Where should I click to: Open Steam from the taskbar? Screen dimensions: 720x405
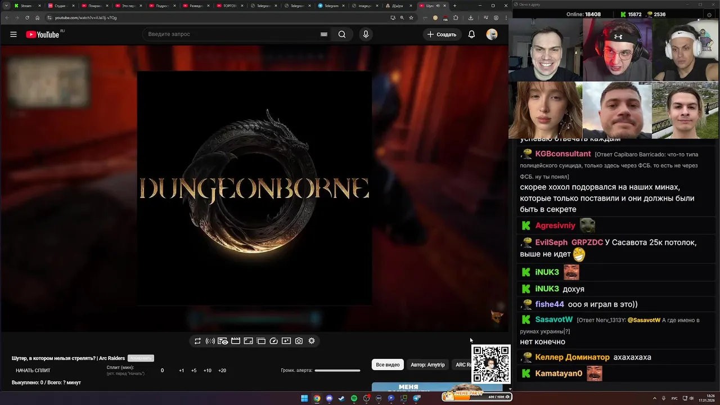point(341,398)
